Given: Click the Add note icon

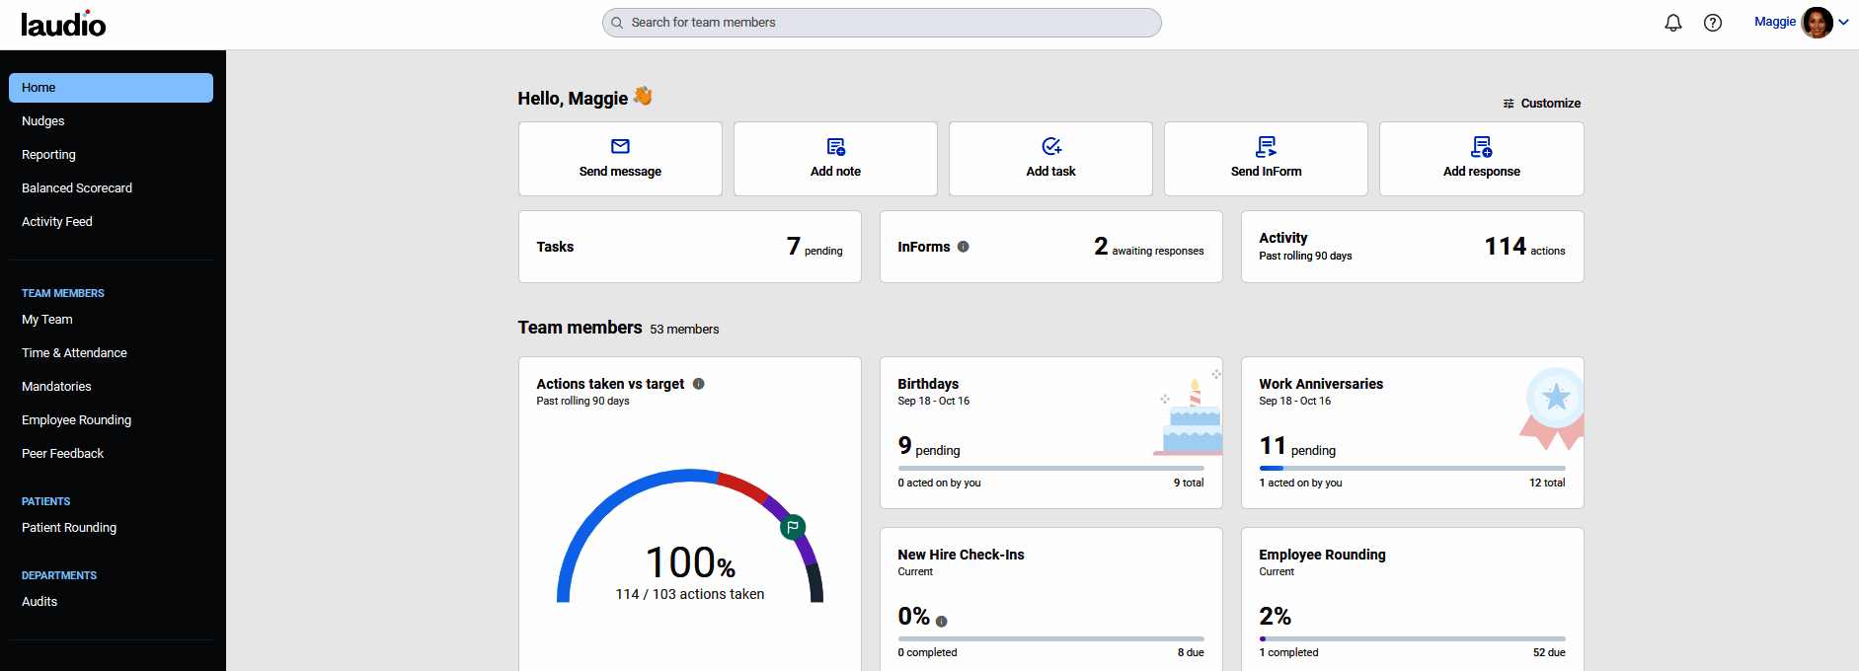Looking at the screenshot, I should pyautogui.click(x=835, y=147).
